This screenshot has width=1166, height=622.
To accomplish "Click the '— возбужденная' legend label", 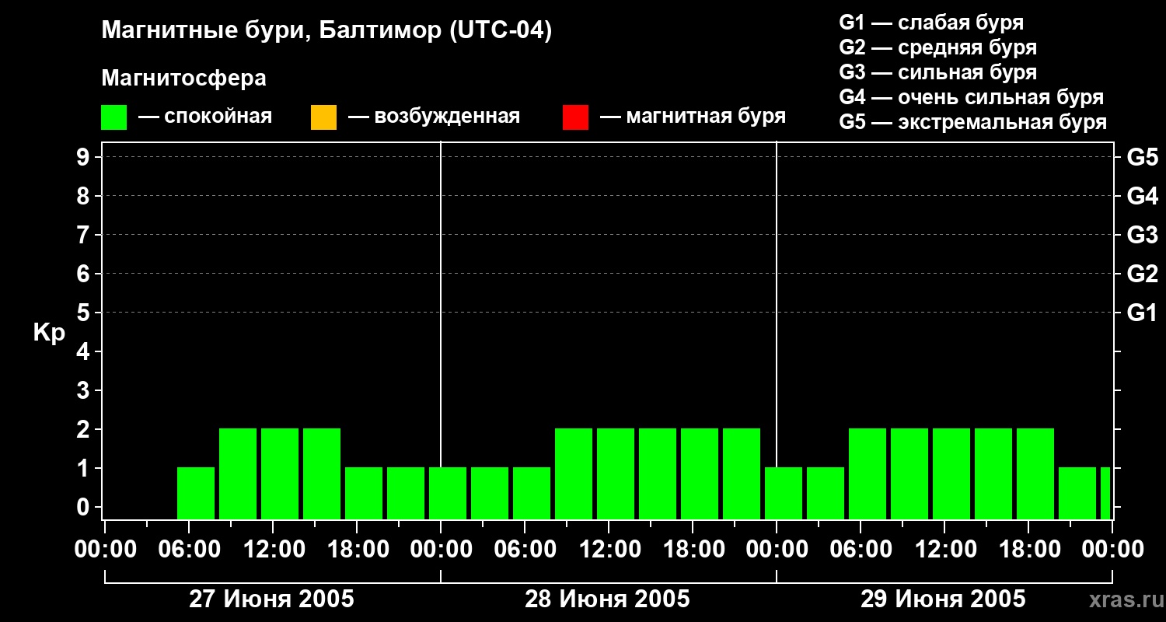I will click(x=434, y=117).
